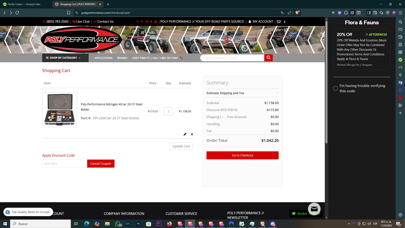This screenshot has height=228, width=405.
Task: Open the chat envelope bubble
Action: point(314,209)
